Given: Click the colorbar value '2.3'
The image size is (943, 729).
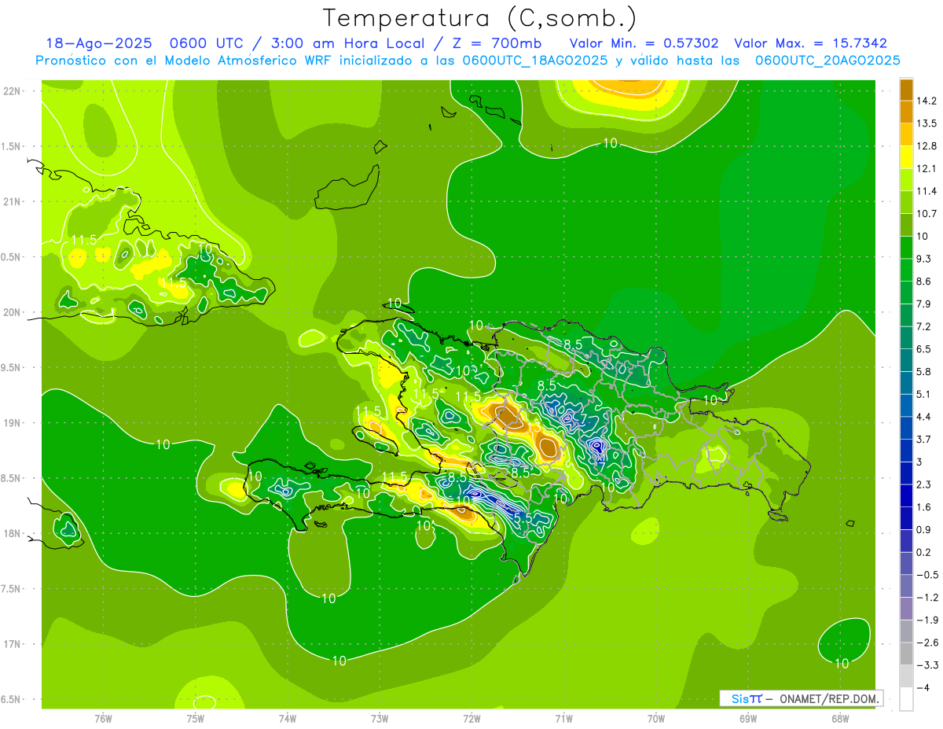Looking at the screenshot, I should click(925, 484).
